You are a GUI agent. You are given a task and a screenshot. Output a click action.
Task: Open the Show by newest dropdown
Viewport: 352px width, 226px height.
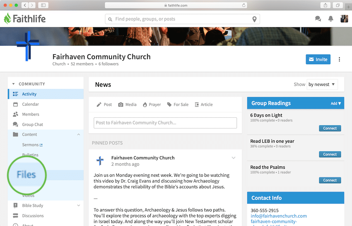322,84
